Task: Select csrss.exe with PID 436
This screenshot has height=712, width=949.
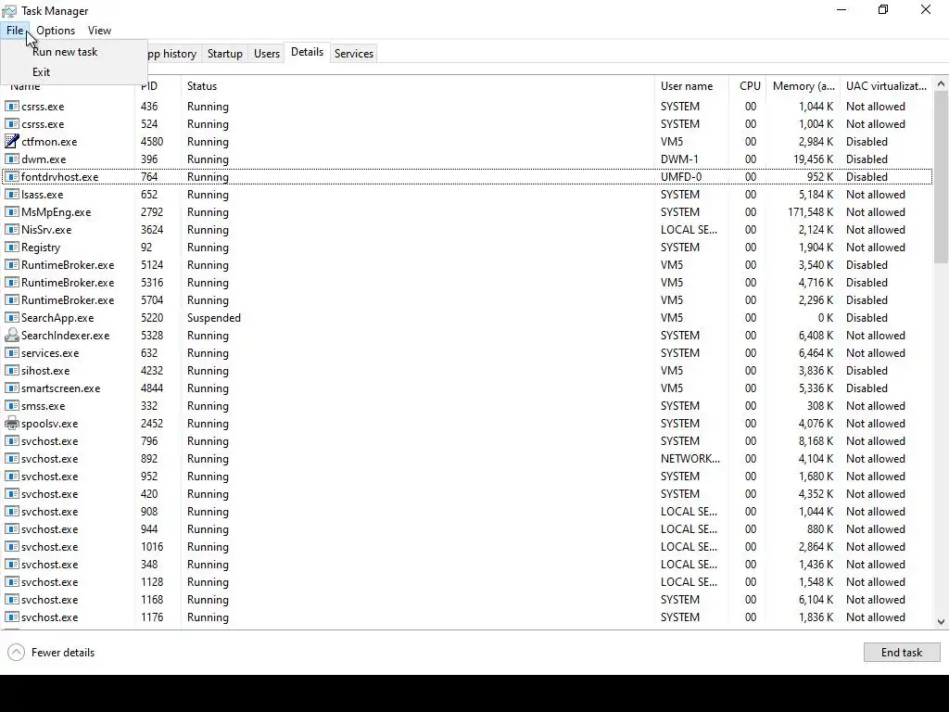Action: click(x=467, y=106)
